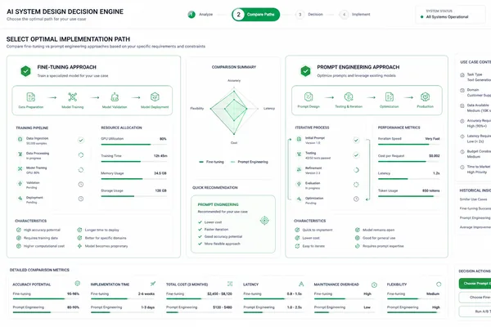The width and height of the screenshot is (491, 327).
Task: Click the Fine-Tuning Approach shield icon
Action: click(25, 71)
